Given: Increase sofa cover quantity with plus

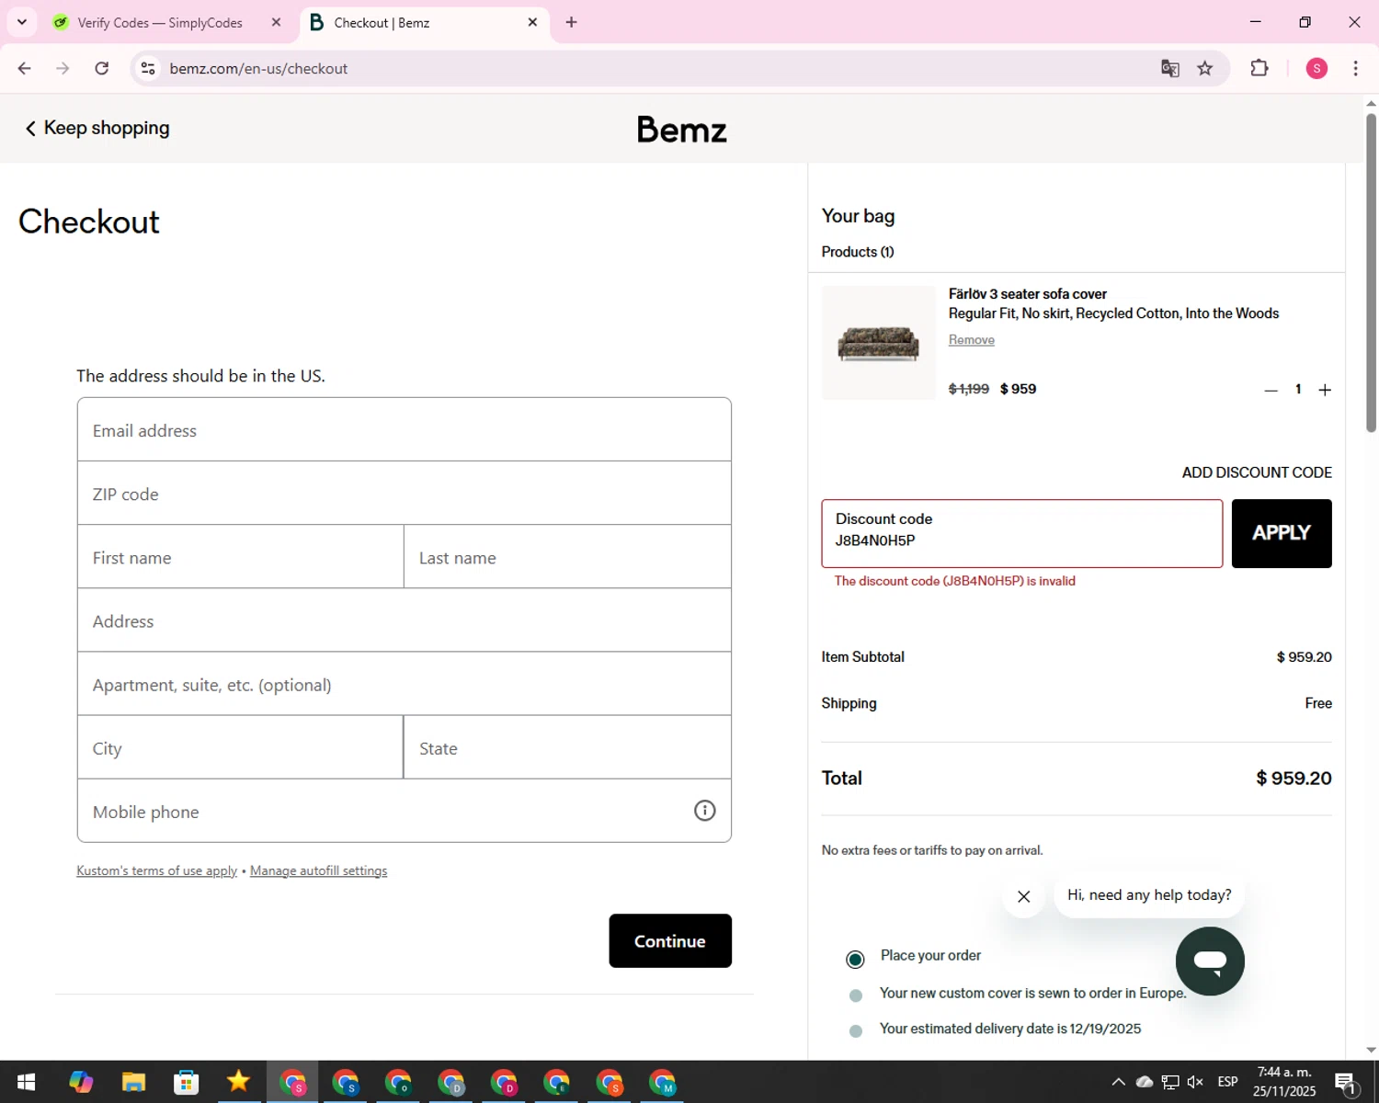Looking at the screenshot, I should 1325,390.
